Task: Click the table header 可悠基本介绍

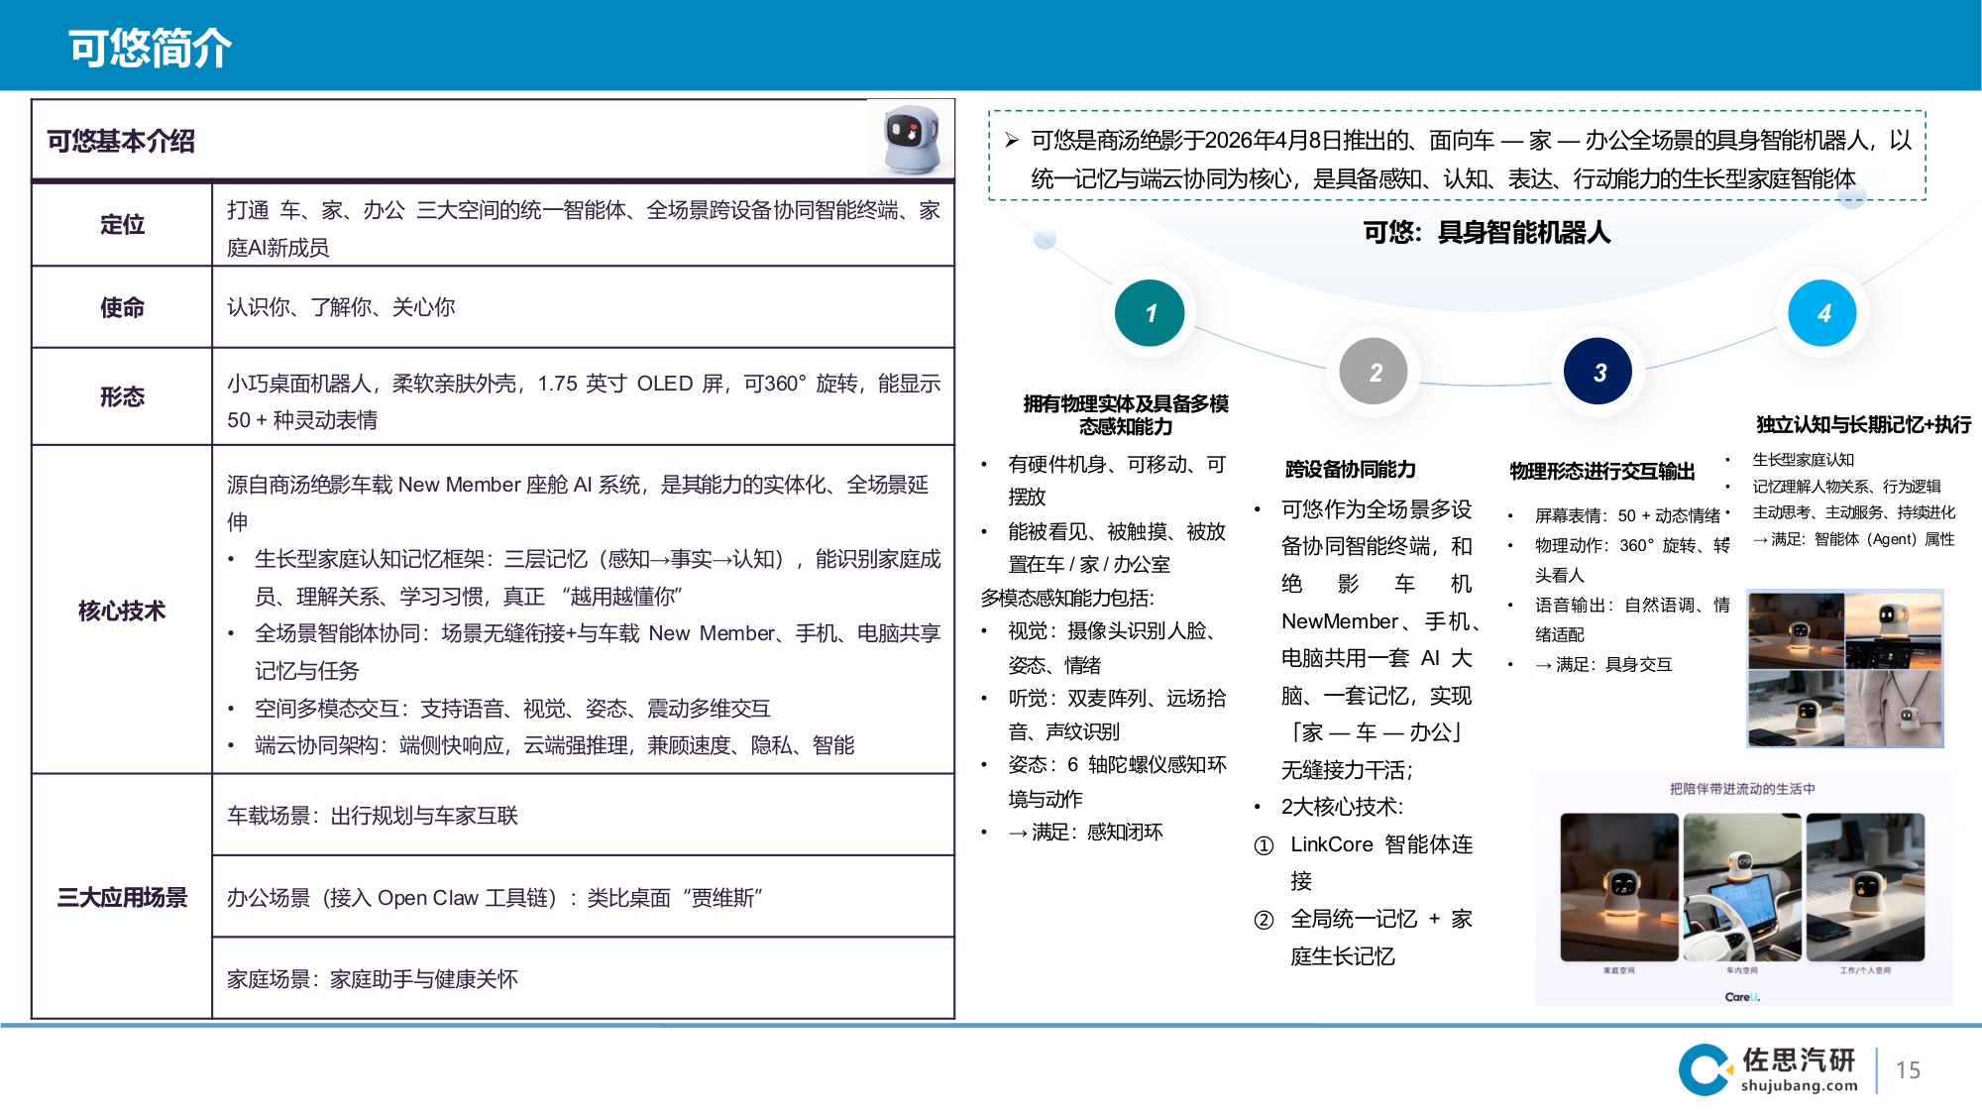Action: click(x=121, y=141)
